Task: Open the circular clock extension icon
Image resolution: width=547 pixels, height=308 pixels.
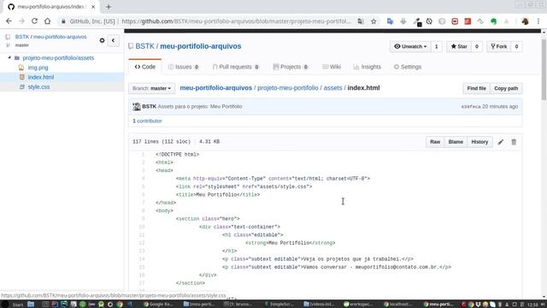Action: coord(429,21)
